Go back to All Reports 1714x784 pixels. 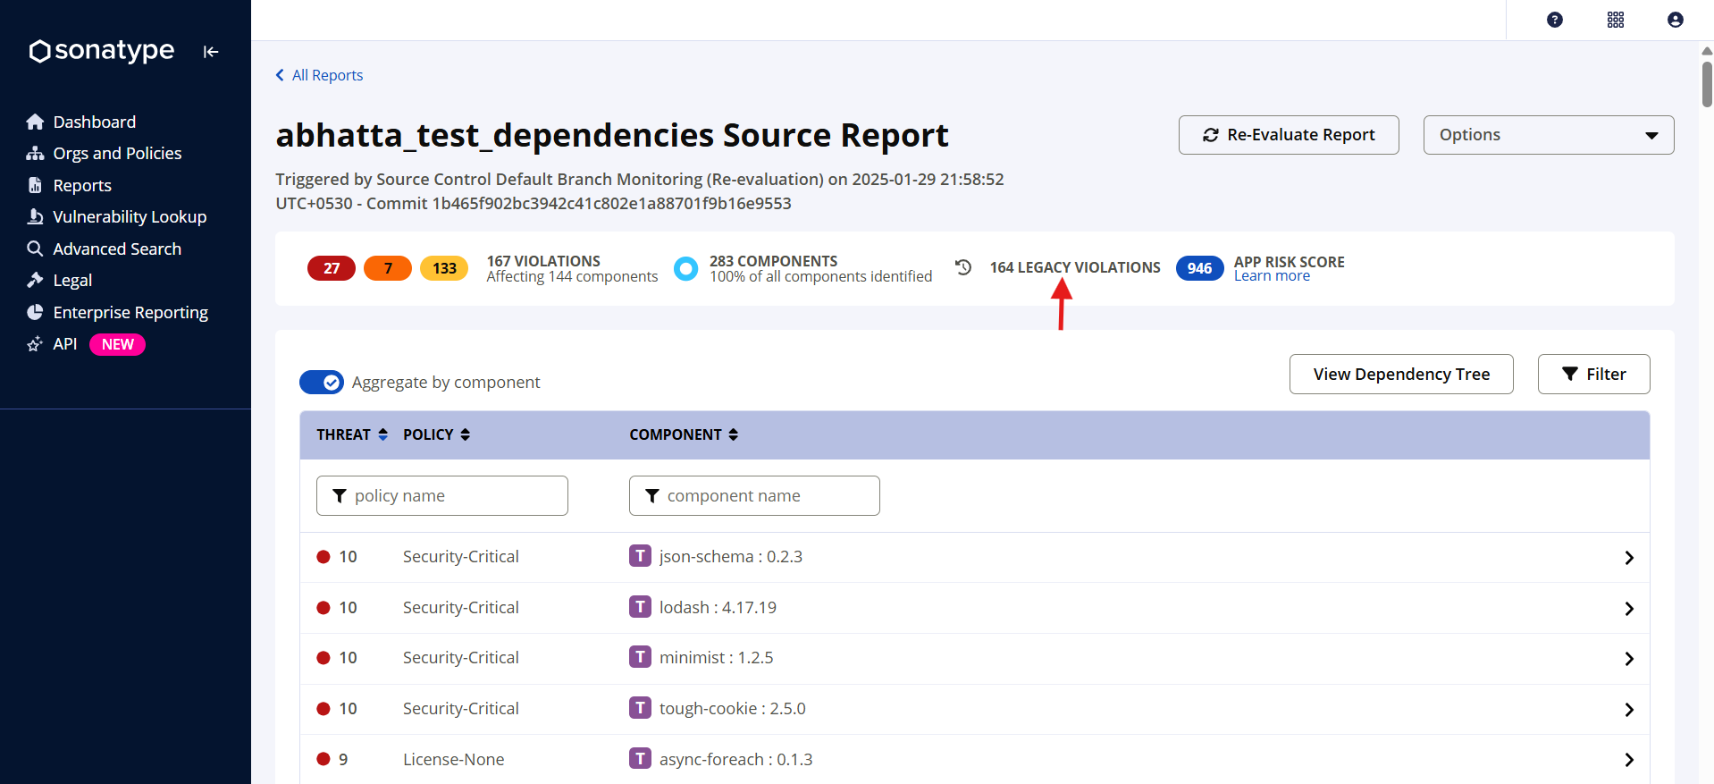(x=319, y=75)
